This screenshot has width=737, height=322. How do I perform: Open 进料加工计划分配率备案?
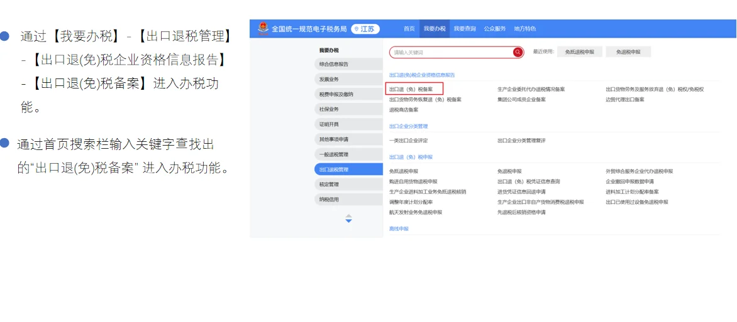[x=632, y=192]
